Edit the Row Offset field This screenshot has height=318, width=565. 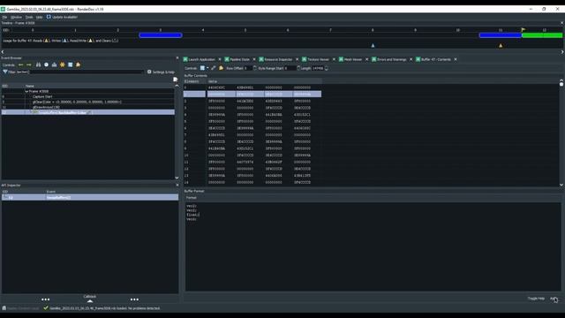(248, 68)
